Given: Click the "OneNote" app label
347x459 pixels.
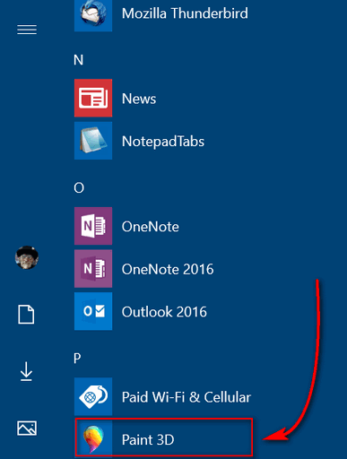Looking at the screenshot, I should tap(151, 227).
